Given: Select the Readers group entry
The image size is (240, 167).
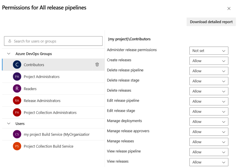Looking at the screenshot, I should [52, 89].
